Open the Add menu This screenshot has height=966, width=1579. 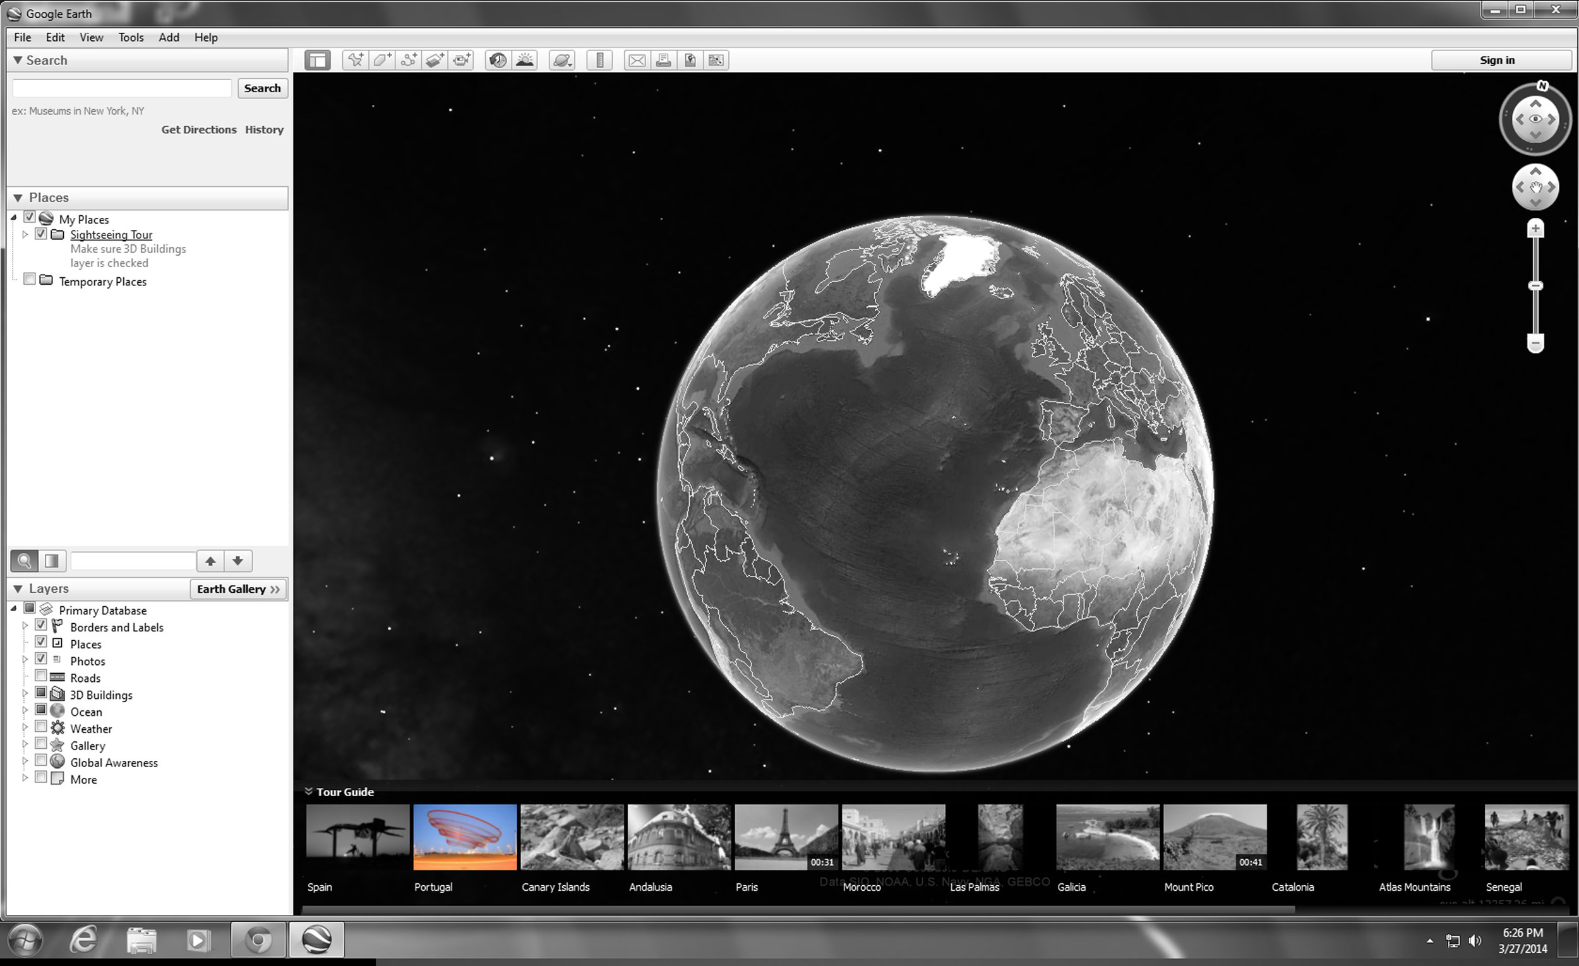tap(169, 37)
